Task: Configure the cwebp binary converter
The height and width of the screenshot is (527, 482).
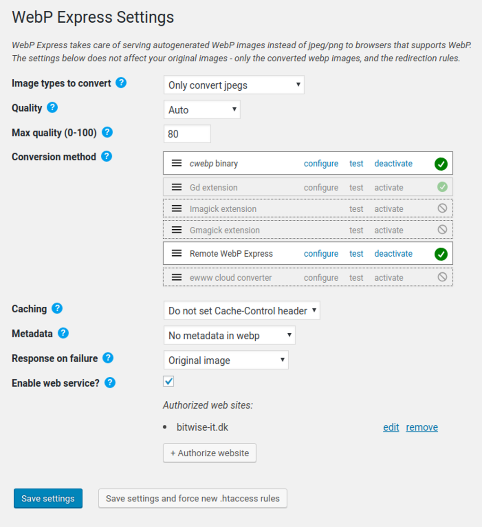Action: pos(321,164)
